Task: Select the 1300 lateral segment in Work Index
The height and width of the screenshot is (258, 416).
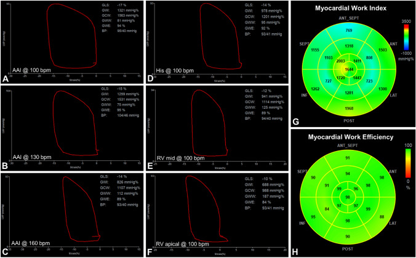Action: [x=383, y=88]
